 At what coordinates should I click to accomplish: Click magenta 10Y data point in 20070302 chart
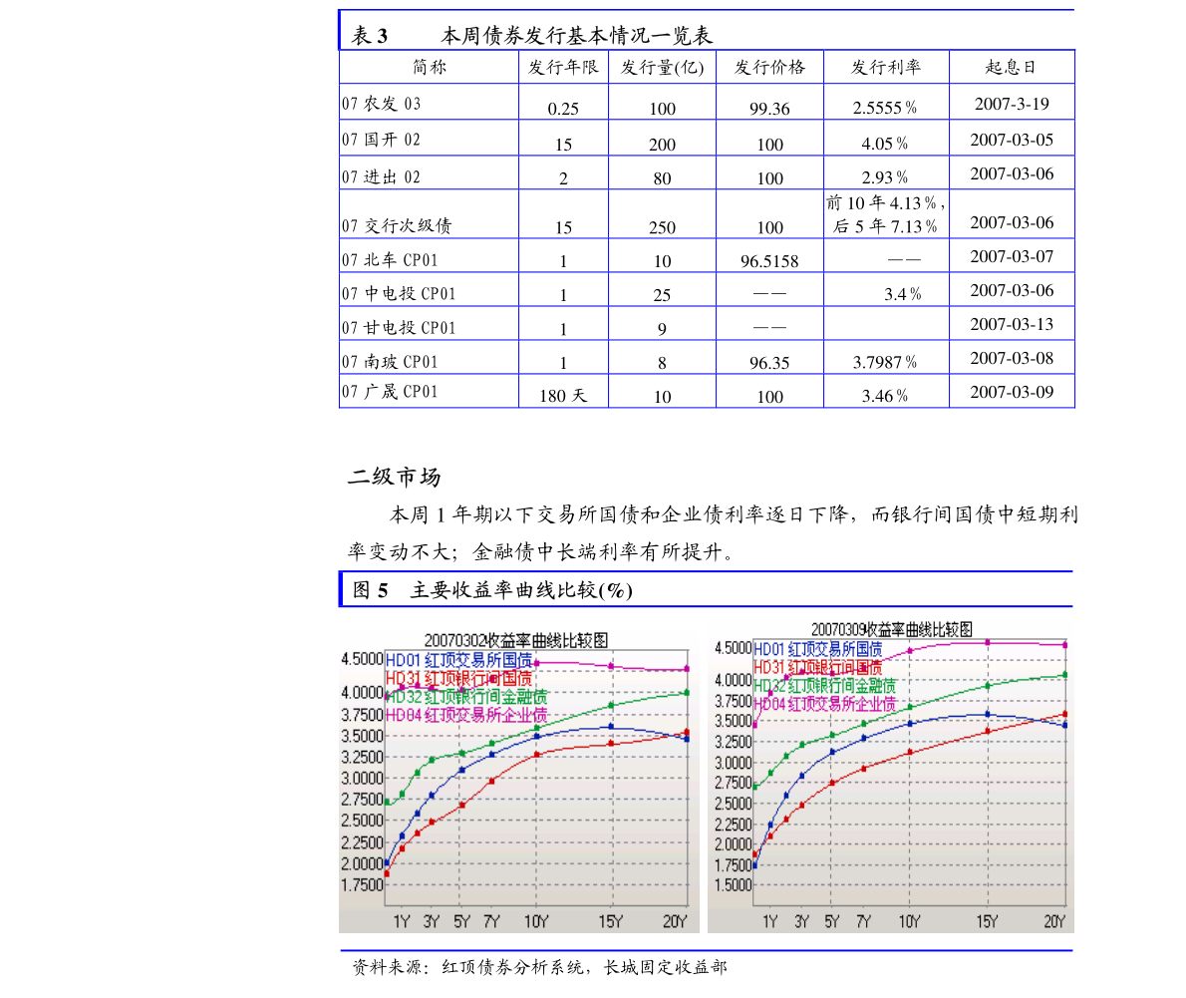537,662
